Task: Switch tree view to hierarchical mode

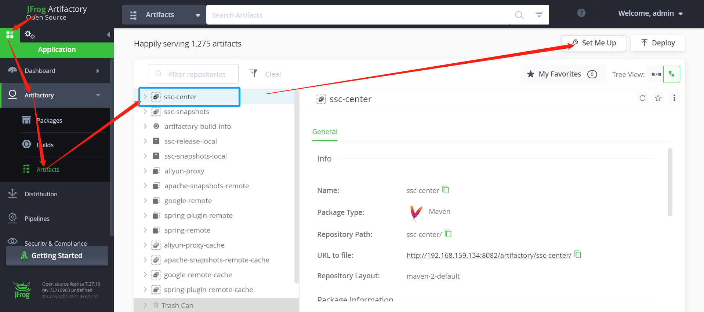Action: pyautogui.click(x=672, y=74)
